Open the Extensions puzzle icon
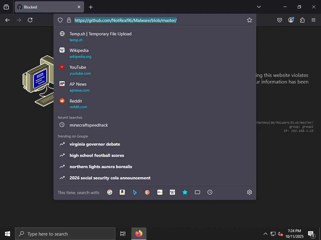 (302, 20)
